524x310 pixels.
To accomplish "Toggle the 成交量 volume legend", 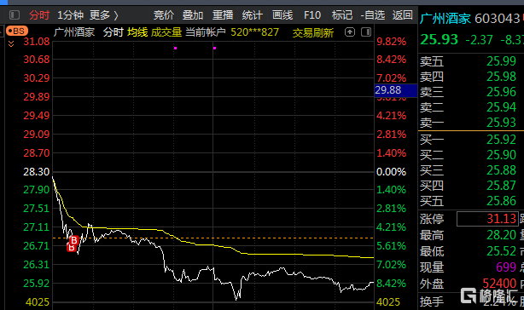I will click(x=166, y=32).
